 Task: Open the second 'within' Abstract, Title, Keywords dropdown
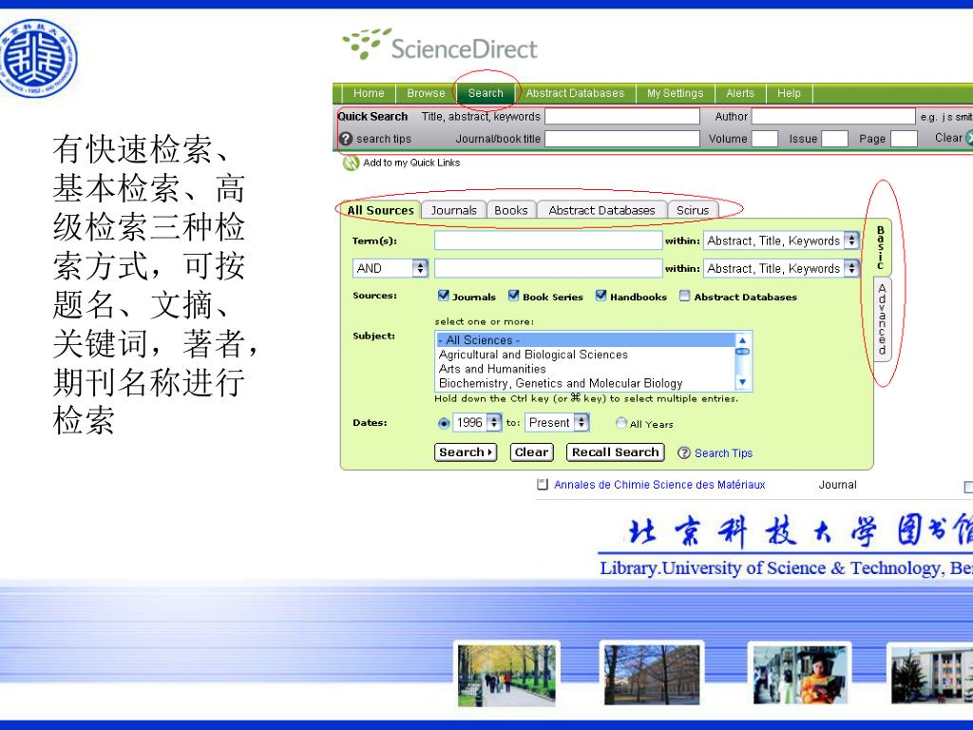tap(781, 268)
